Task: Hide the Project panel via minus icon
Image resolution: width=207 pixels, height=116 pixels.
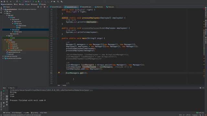Action: coord(47,7)
